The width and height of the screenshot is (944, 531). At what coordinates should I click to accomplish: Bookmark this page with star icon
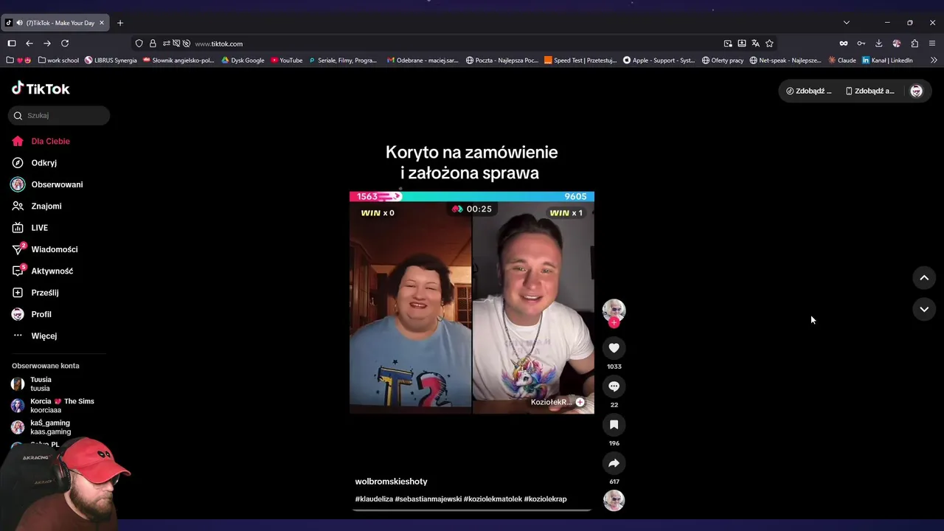pos(769,44)
